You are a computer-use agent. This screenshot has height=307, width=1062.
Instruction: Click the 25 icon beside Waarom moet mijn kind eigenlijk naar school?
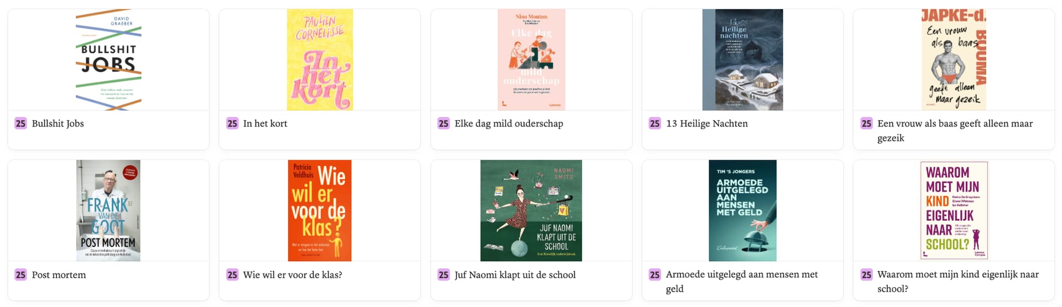coord(866,275)
